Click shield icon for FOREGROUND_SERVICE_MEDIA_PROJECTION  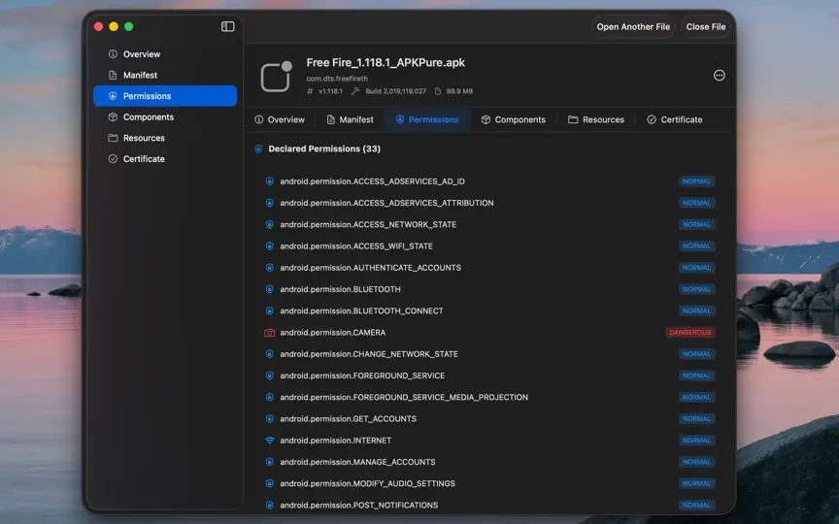click(270, 397)
